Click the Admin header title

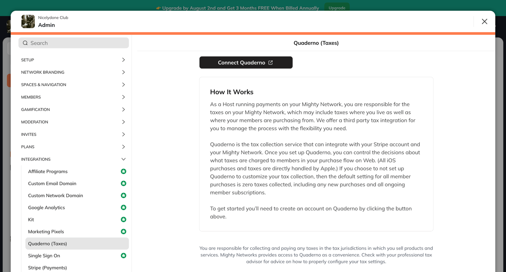(47, 25)
